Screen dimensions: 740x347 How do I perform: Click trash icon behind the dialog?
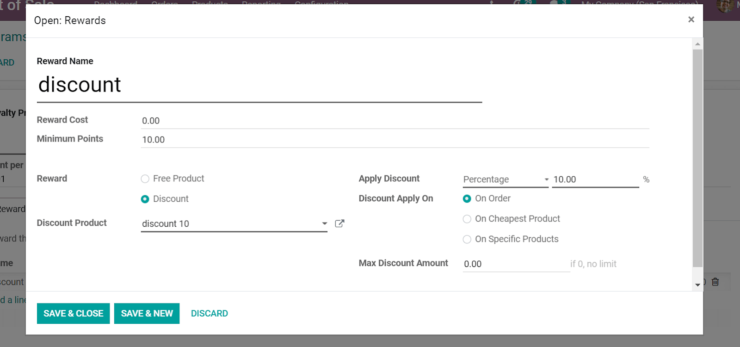(x=715, y=282)
